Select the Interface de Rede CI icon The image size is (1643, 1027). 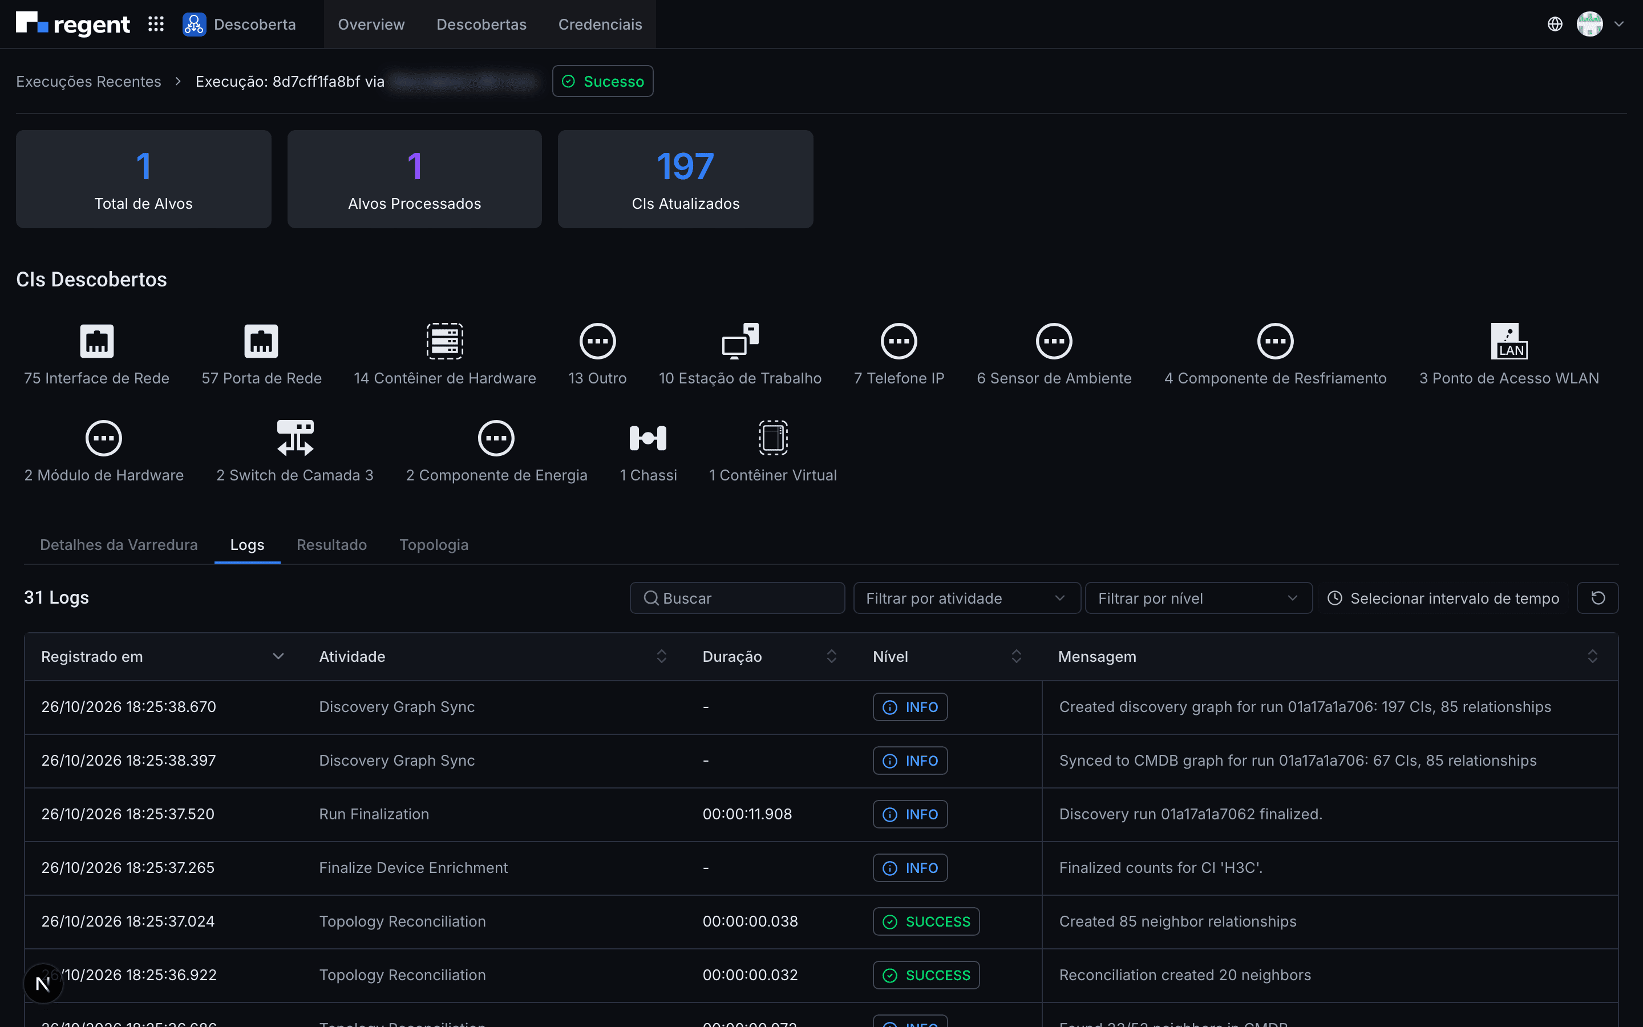click(x=96, y=341)
